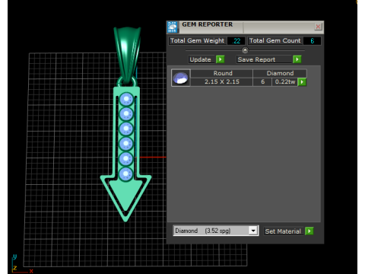Click green arrow next to Set Material

[309, 231]
